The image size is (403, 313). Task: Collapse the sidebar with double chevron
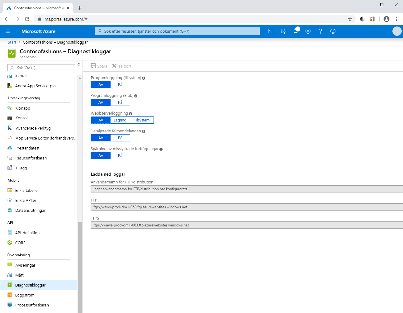click(79, 64)
